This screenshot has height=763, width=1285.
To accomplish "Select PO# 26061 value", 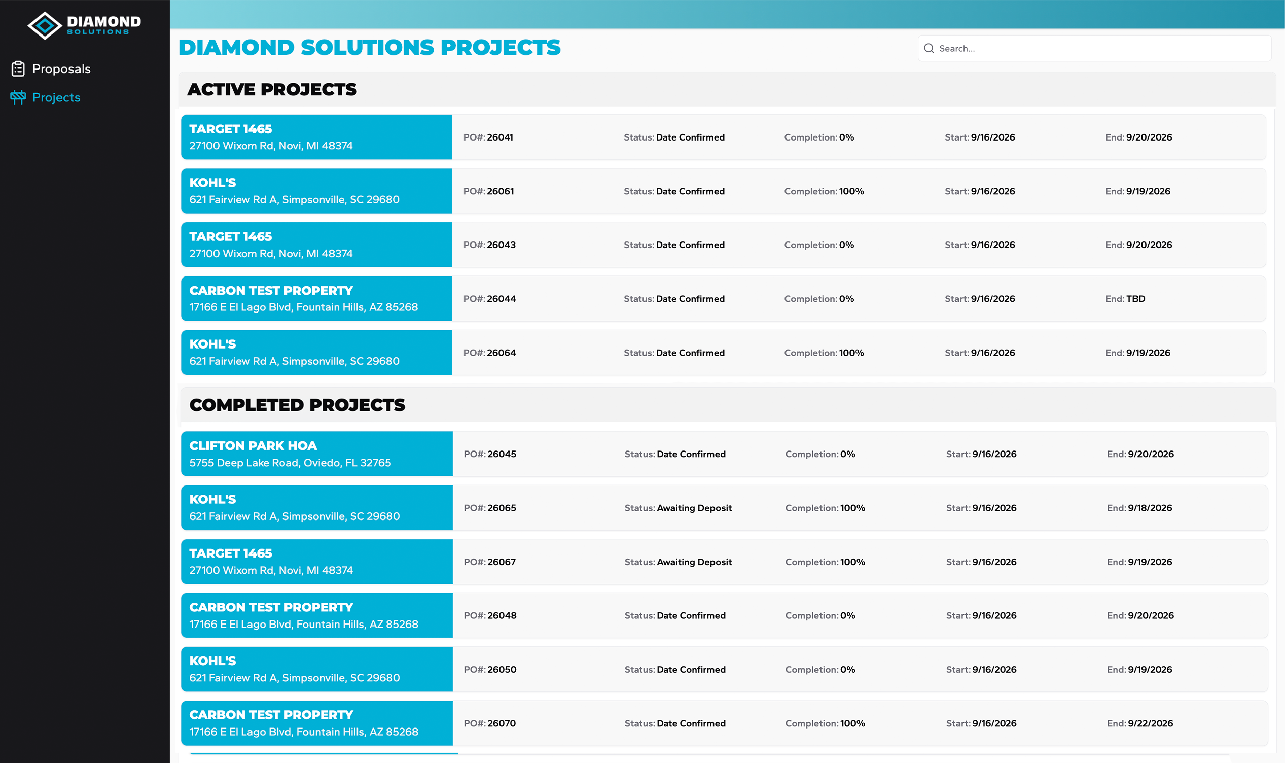I will [501, 191].
